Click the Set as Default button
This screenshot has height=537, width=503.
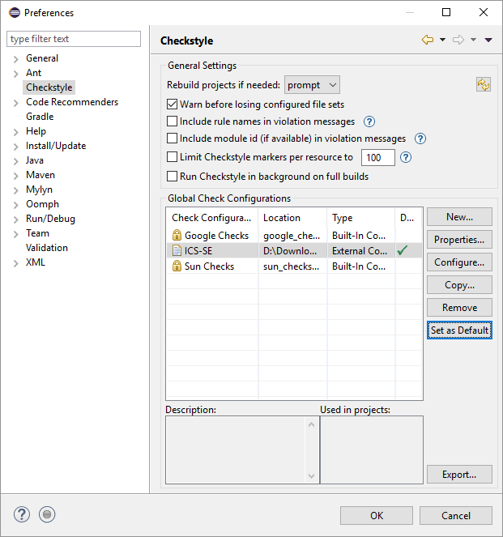coord(459,330)
